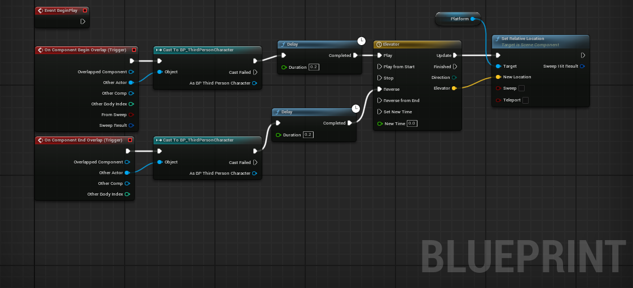Screen dimensions: 633x288
Task: Click the delegate pin on End Overlap event
Action: point(130,140)
